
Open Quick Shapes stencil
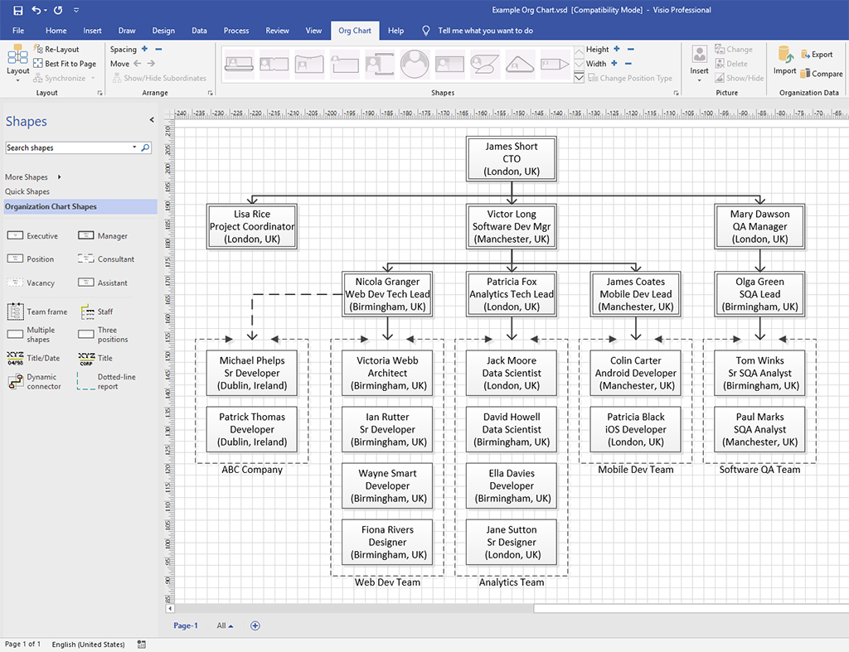27,191
